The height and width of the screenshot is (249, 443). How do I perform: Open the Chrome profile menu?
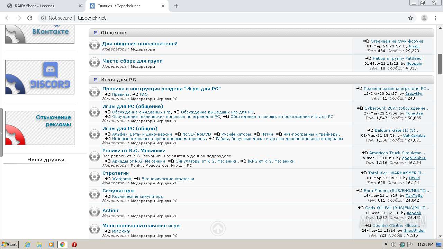[x=424, y=18]
